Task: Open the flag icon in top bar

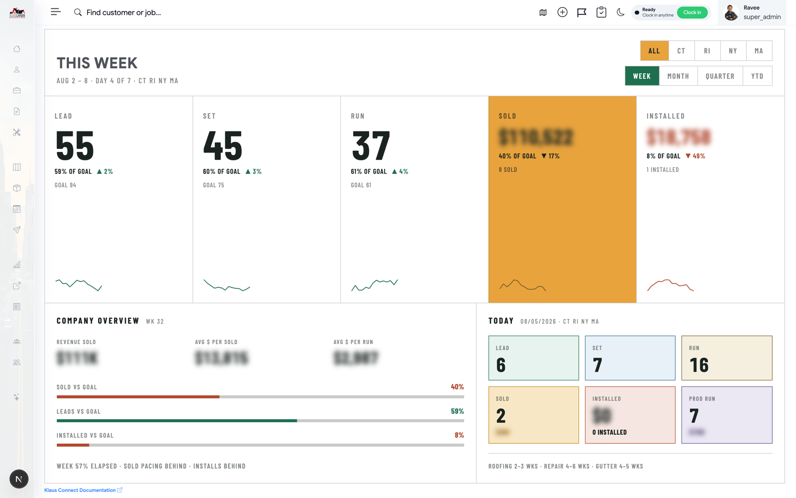Action: (582, 12)
